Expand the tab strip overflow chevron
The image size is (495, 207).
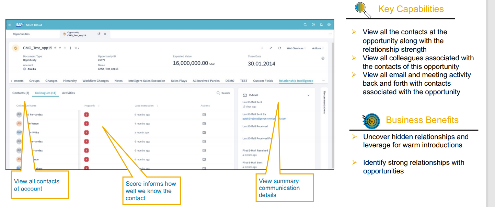click(323, 81)
